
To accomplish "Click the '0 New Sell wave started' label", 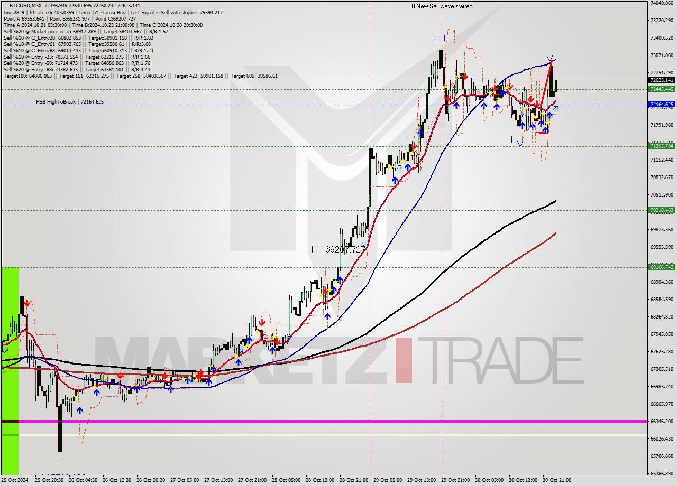I will (442, 6).
